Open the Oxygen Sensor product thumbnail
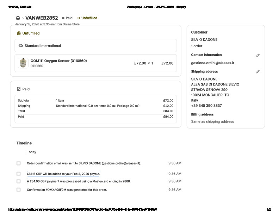This screenshot has height=216, width=279. [23, 63]
